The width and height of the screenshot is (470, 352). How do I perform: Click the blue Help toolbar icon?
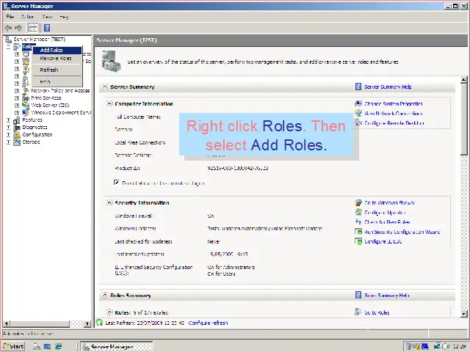(47, 28)
